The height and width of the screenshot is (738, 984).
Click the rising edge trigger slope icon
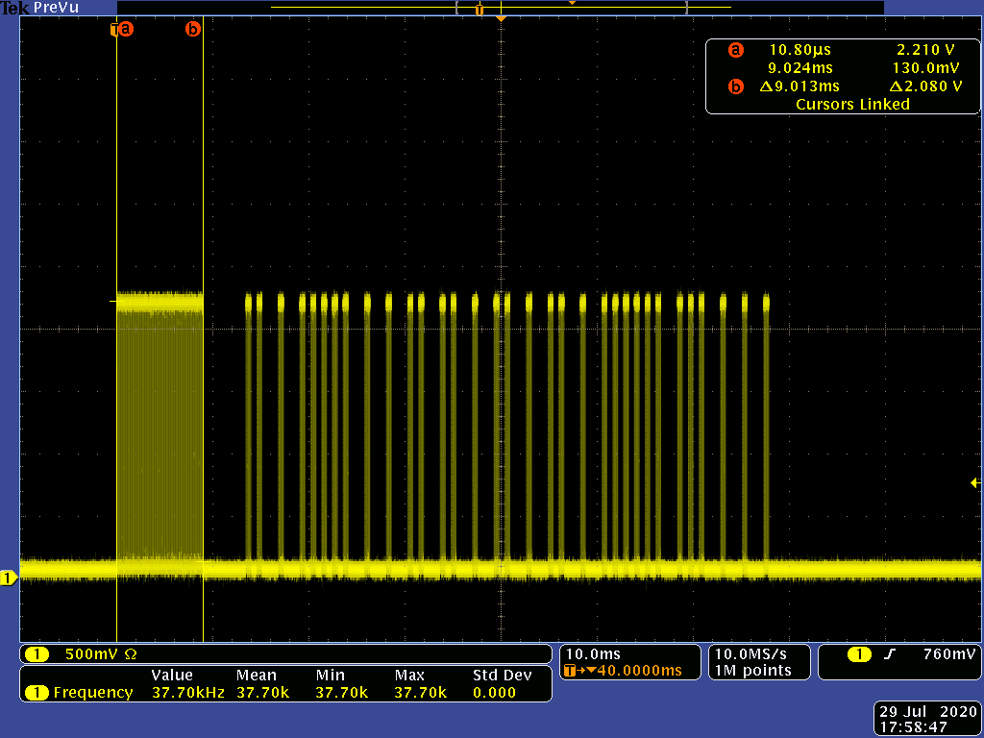pos(889,654)
